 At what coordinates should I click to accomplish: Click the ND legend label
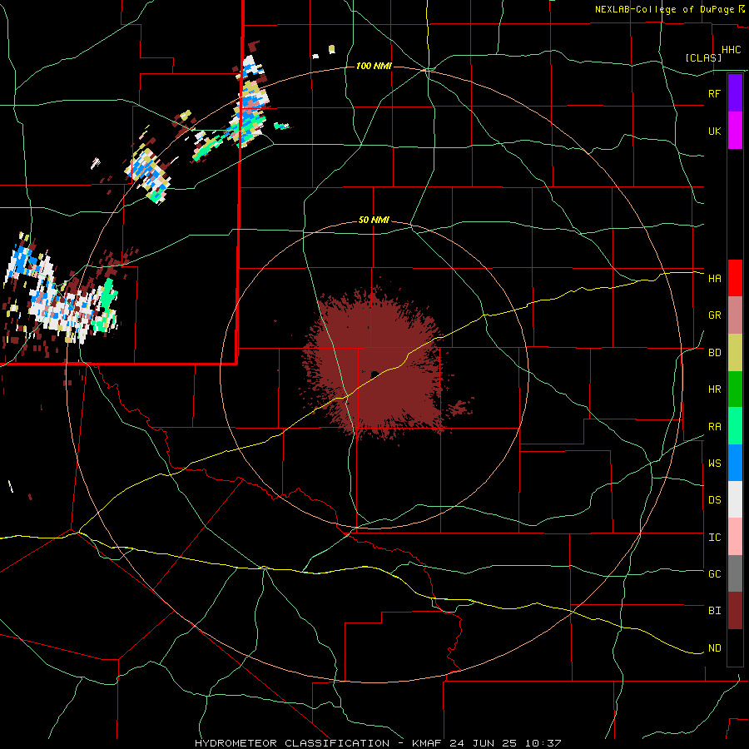(x=714, y=648)
